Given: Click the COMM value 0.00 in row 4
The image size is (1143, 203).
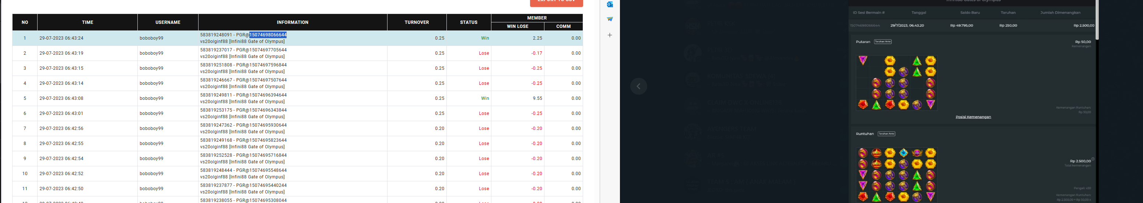Looking at the screenshot, I should 576,83.
